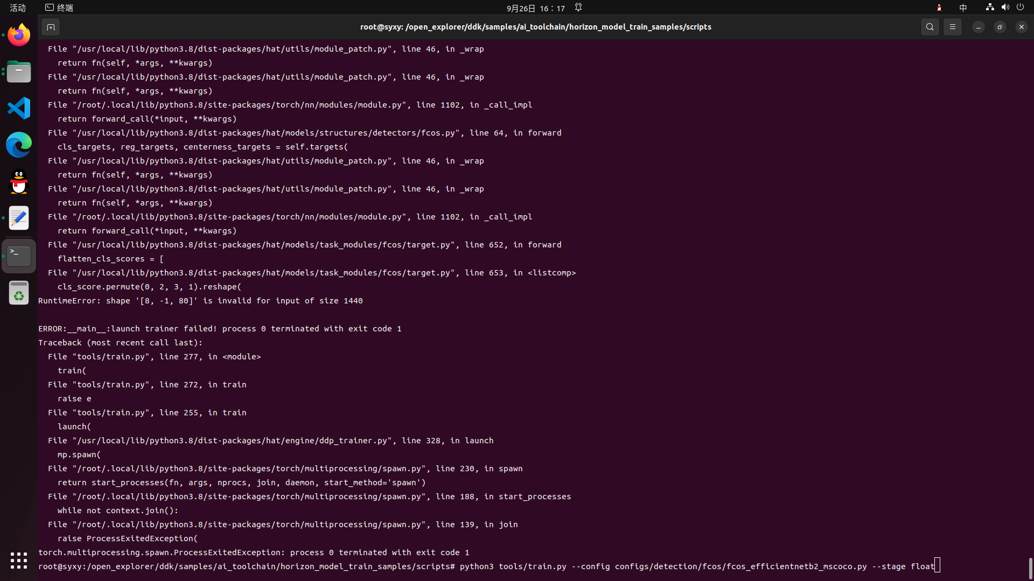Click the terminal vertical scrollbar
This screenshot has width=1034, height=581.
point(1030,568)
